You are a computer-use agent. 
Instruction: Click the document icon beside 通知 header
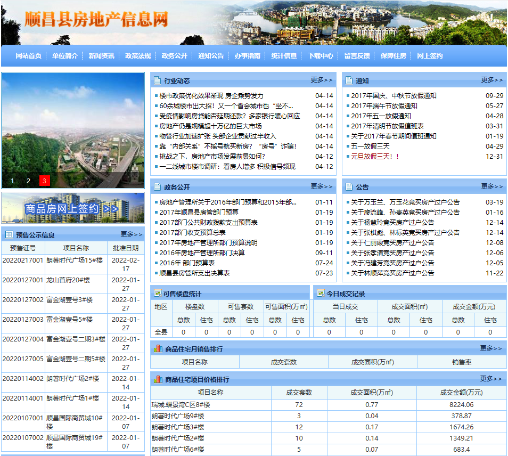click(x=349, y=80)
